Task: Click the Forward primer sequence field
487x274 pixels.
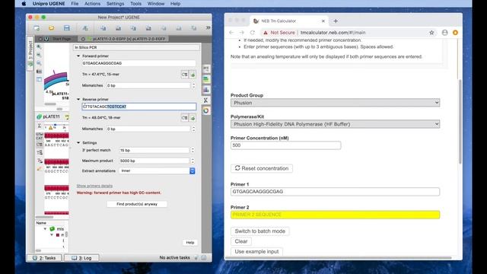Action: click(x=138, y=63)
